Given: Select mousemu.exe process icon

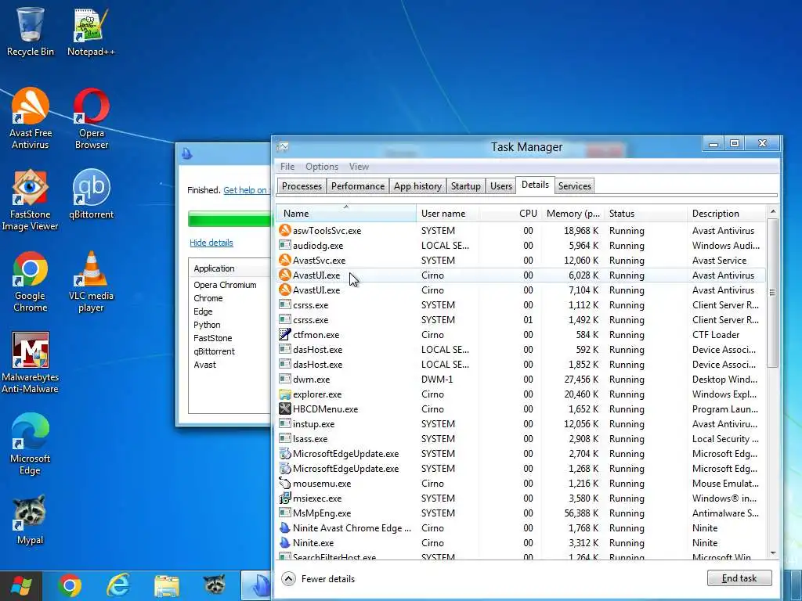Looking at the screenshot, I should pos(285,483).
